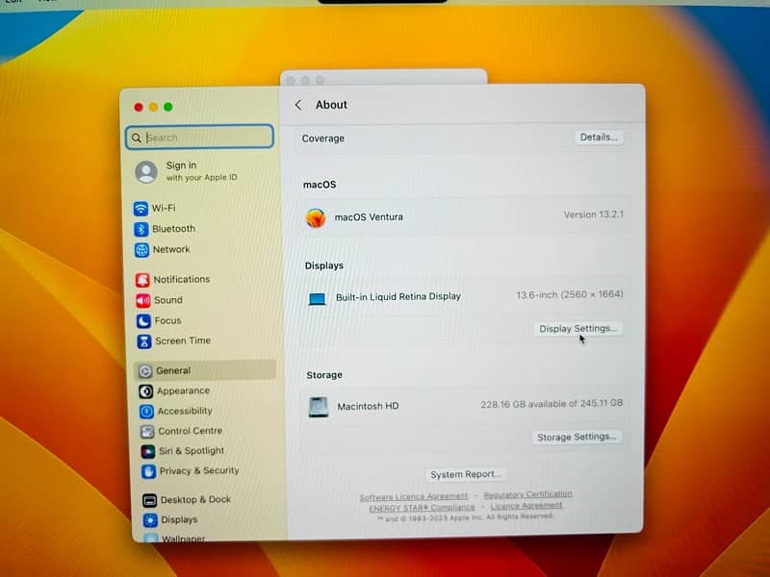Viewport: 770px width, 577px height.
Task: Zoom window with green button
Action: (167, 107)
